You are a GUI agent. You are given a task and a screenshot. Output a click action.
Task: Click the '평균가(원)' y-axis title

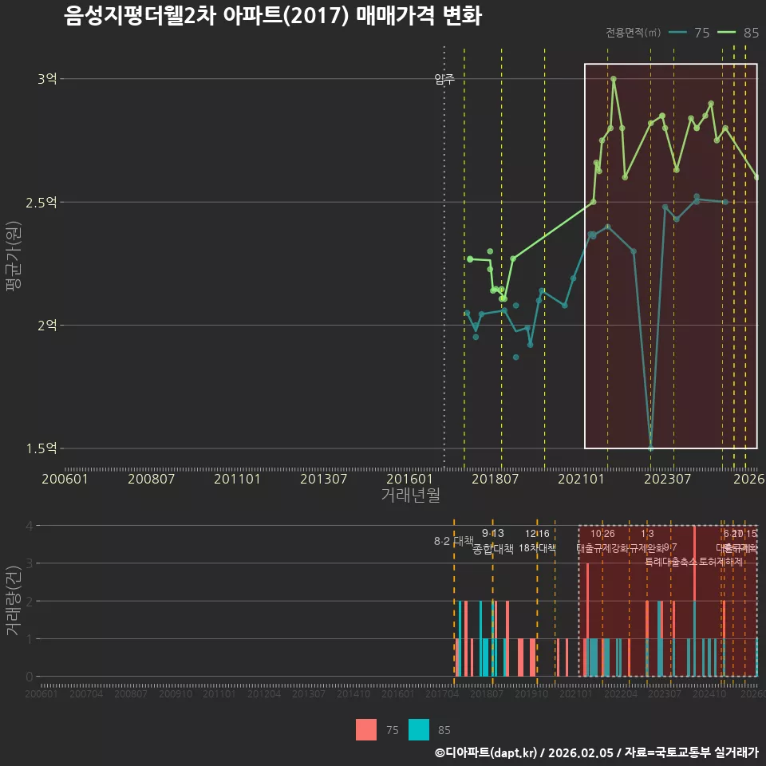click(x=14, y=256)
